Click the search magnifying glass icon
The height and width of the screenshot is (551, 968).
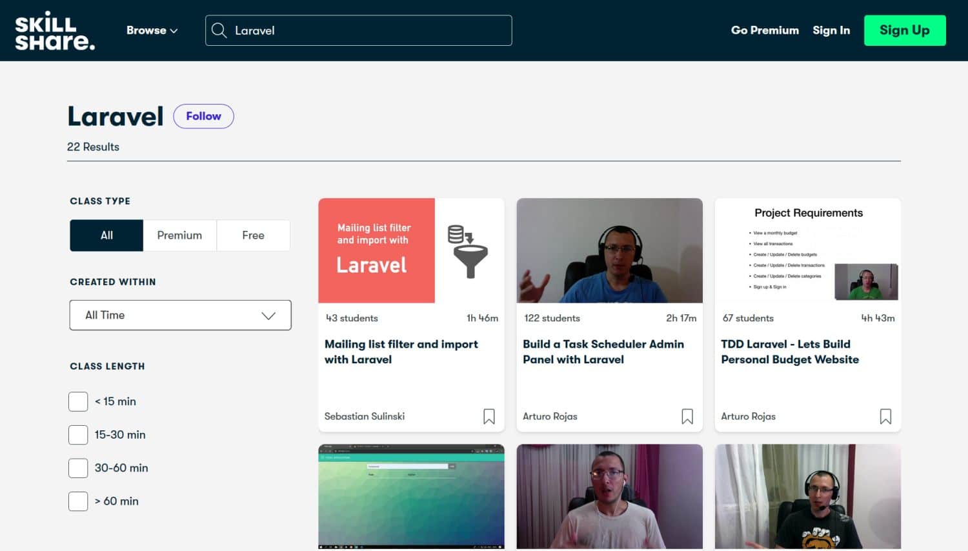pyautogui.click(x=219, y=30)
